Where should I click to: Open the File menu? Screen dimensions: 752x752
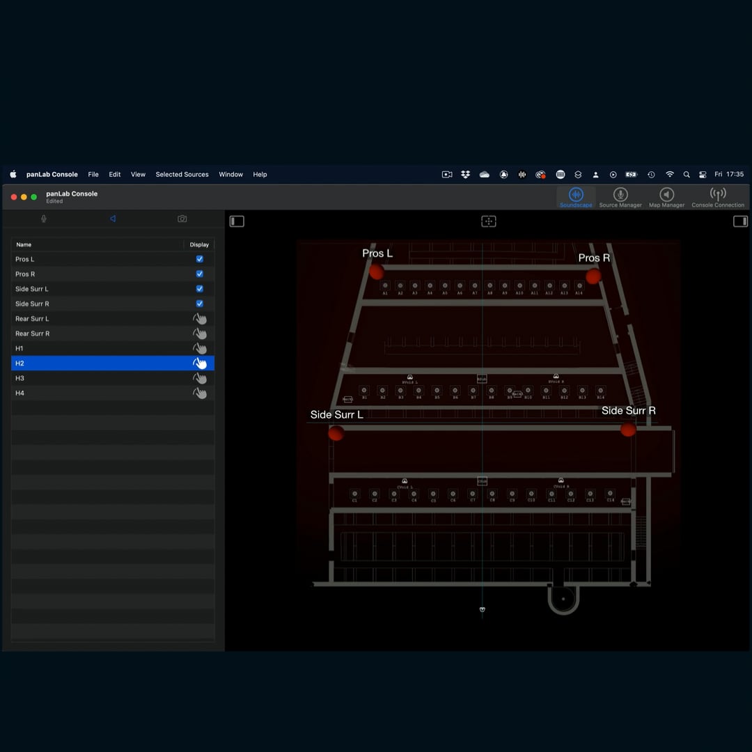pyautogui.click(x=93, y=175)
